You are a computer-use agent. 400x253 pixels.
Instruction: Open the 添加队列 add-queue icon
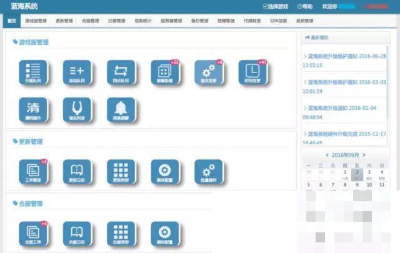[77, 72]
